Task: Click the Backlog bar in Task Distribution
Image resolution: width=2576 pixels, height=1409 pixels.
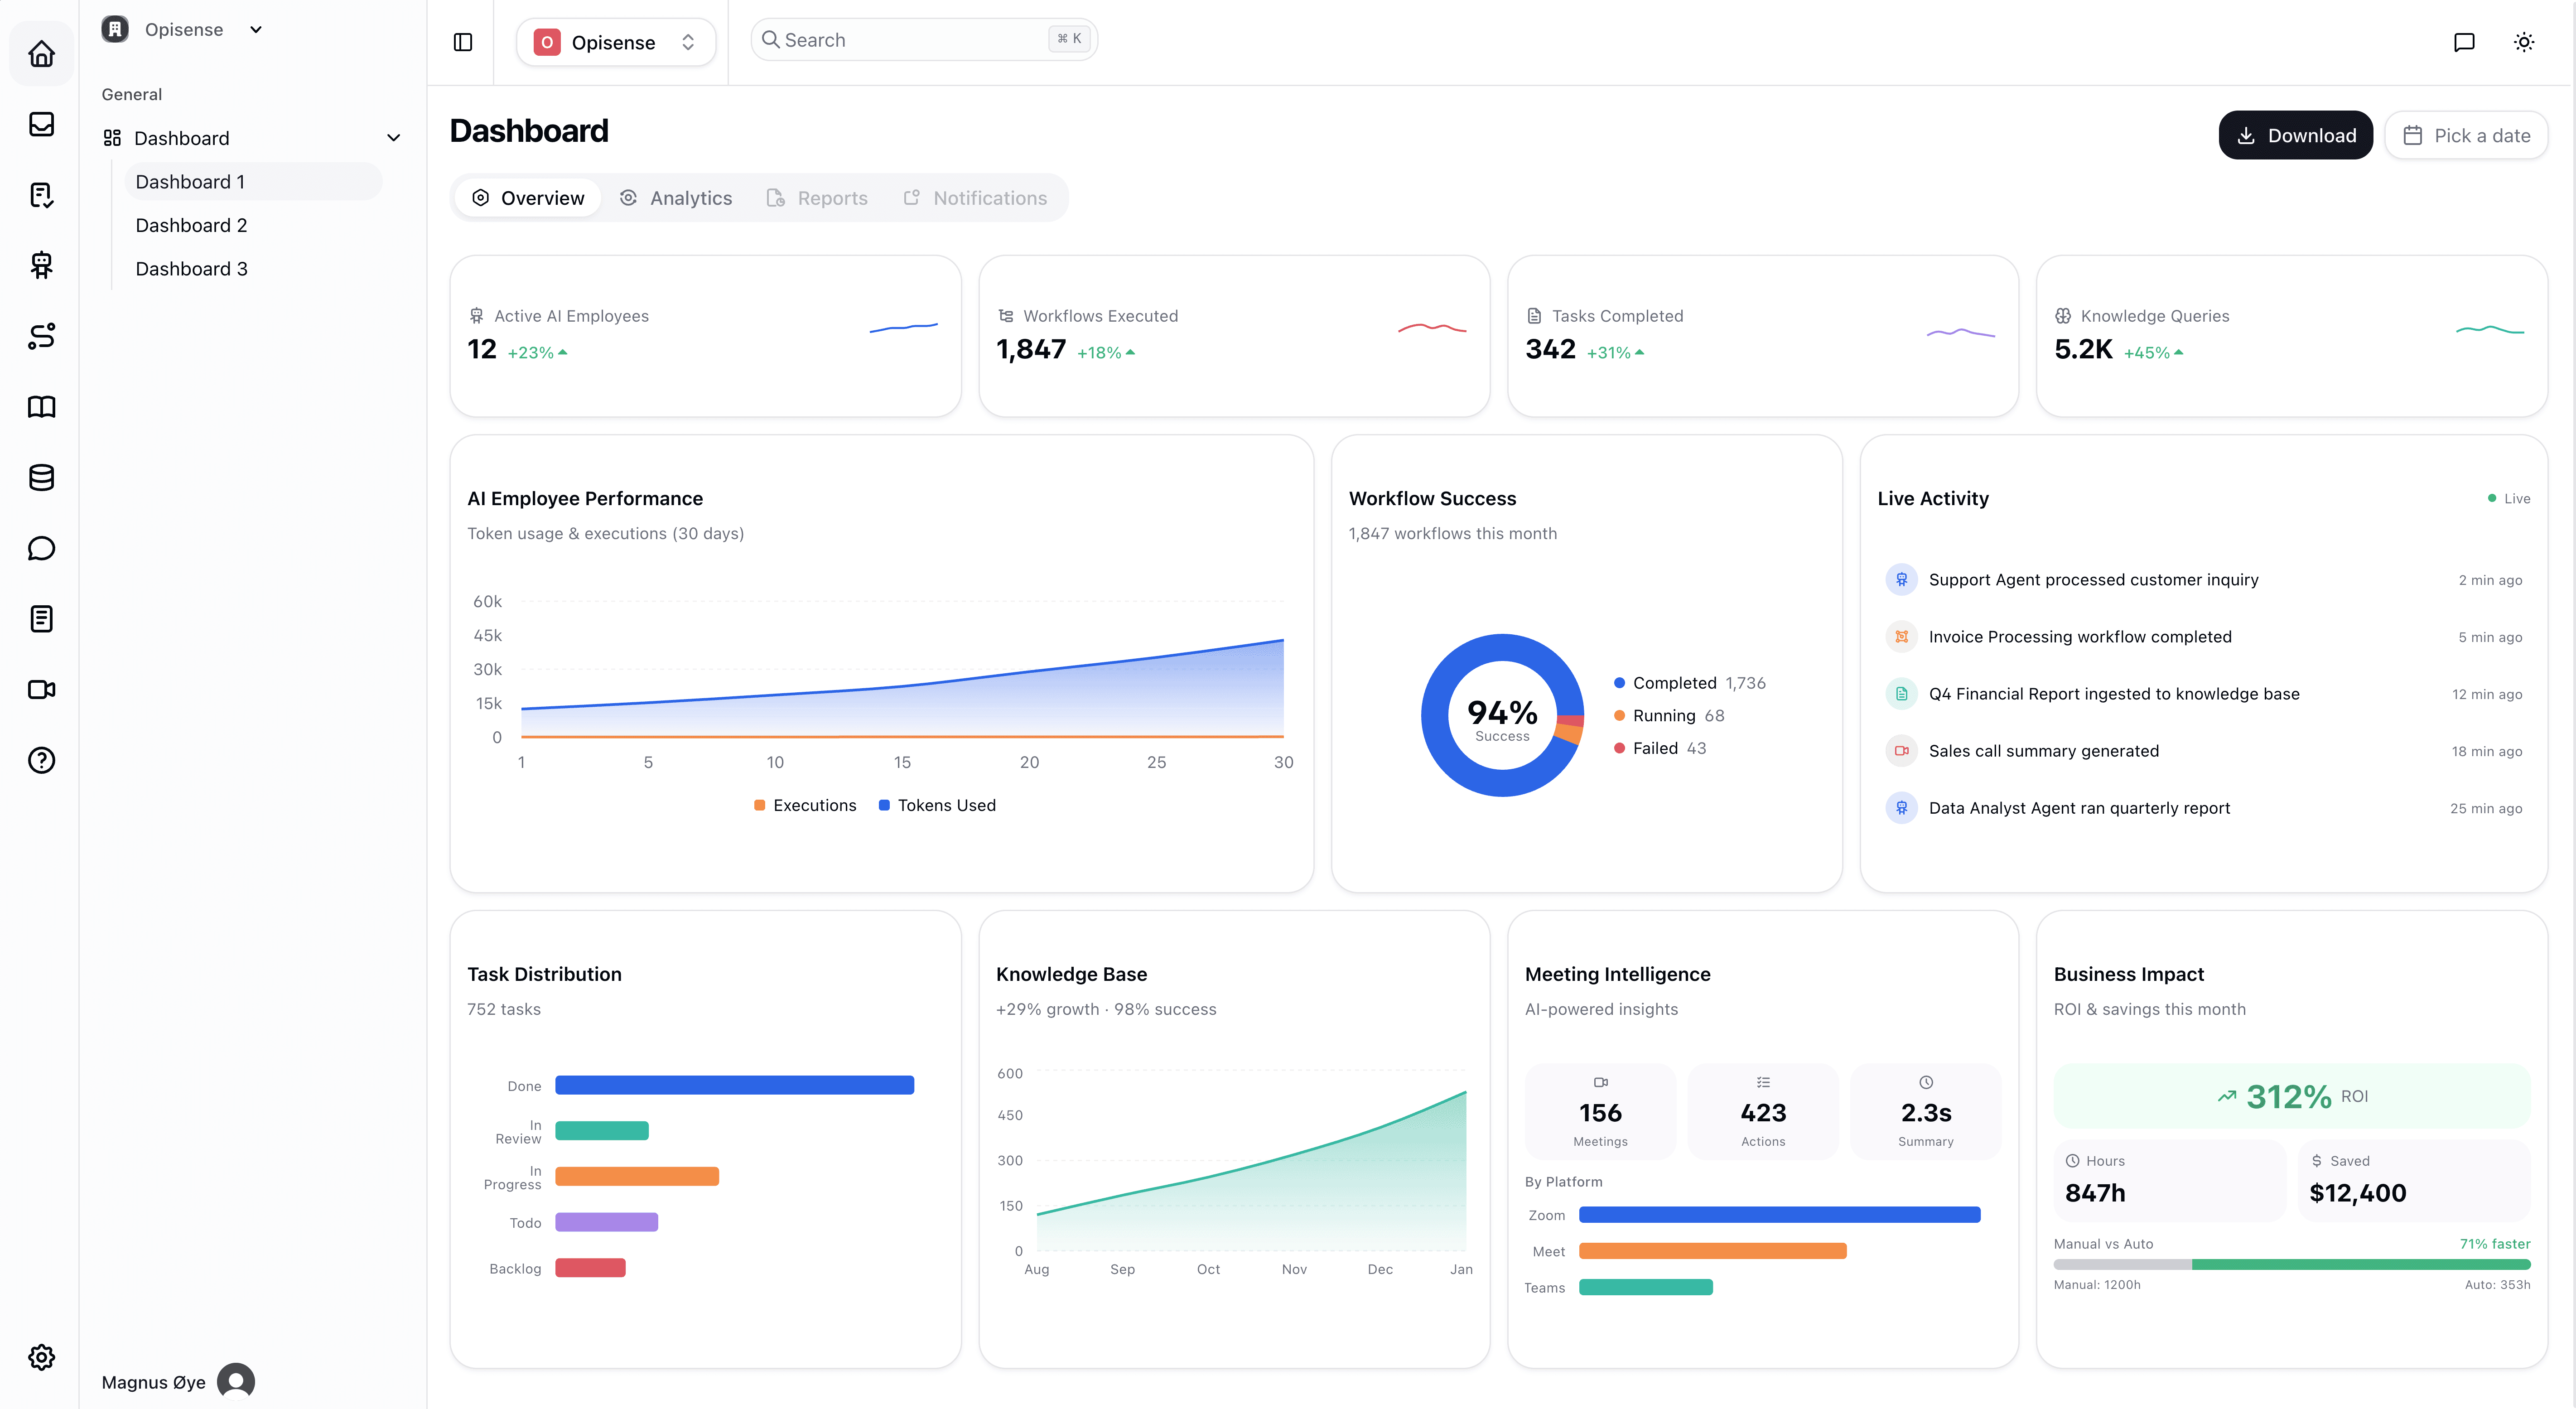Action: 590,1268
